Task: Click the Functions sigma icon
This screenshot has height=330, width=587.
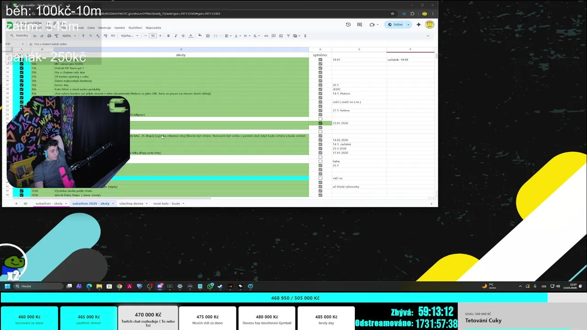Action: coord(305,36)
